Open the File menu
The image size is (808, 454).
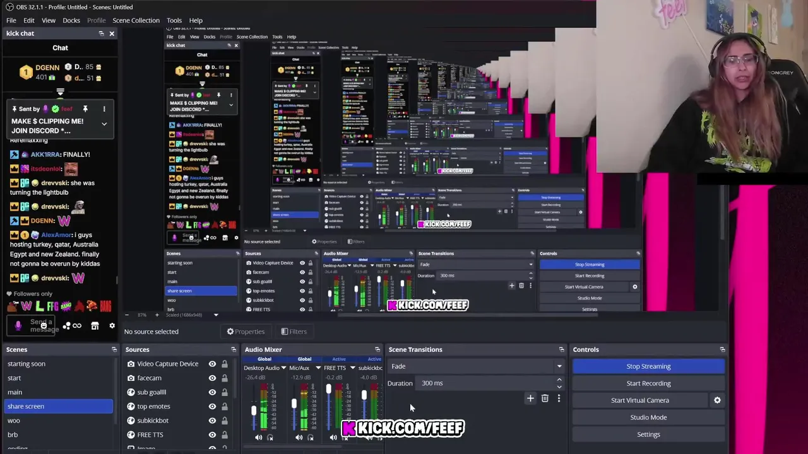click(11, 20)
